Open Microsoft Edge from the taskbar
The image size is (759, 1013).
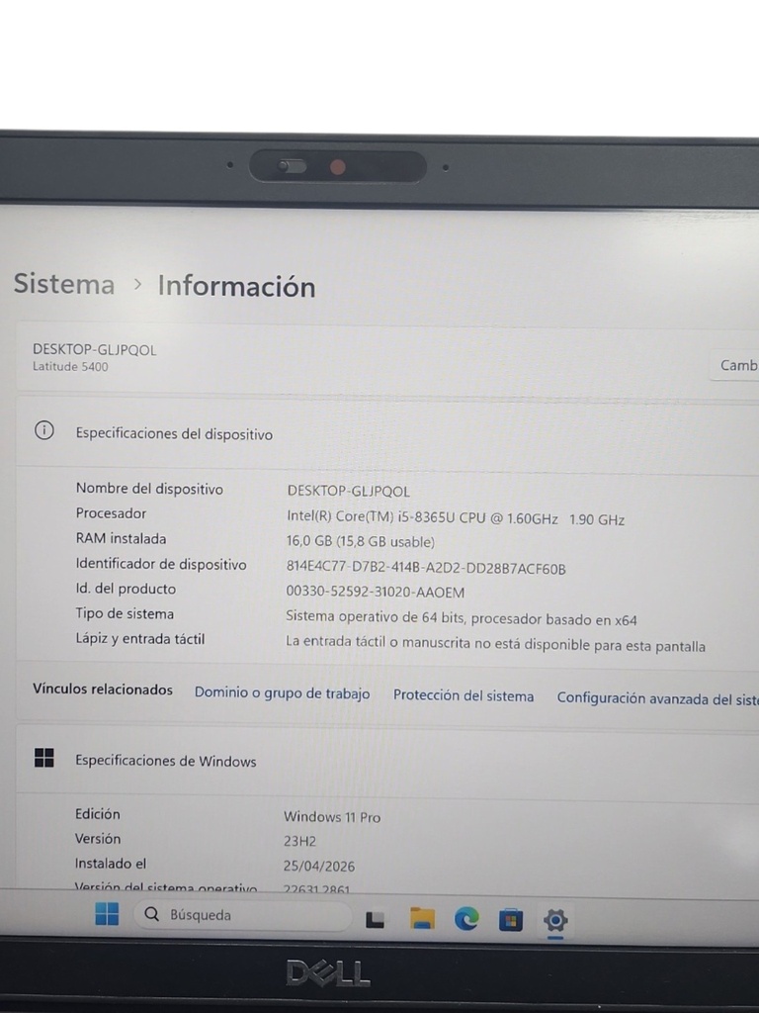tap(466, 919)
